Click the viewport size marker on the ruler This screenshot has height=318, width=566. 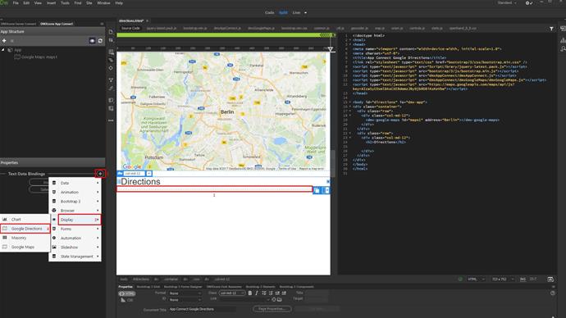point(331,48)
